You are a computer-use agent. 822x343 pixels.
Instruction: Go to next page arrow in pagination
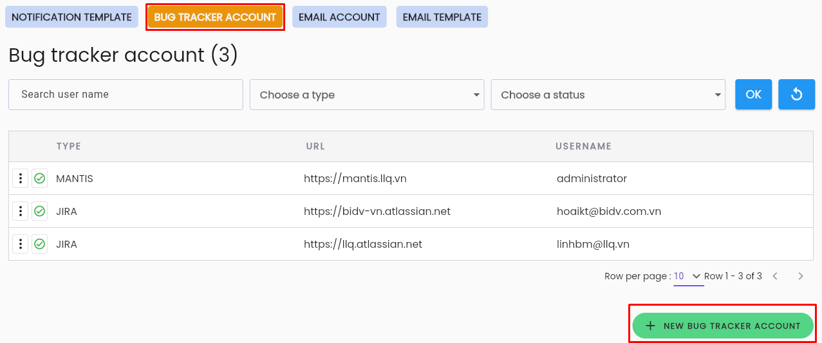click(801, 276)
